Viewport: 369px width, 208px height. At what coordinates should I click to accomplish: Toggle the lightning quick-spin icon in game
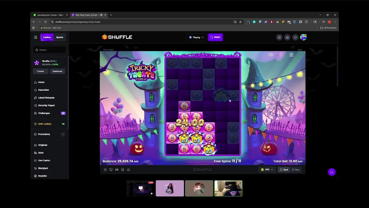[281, 55]
